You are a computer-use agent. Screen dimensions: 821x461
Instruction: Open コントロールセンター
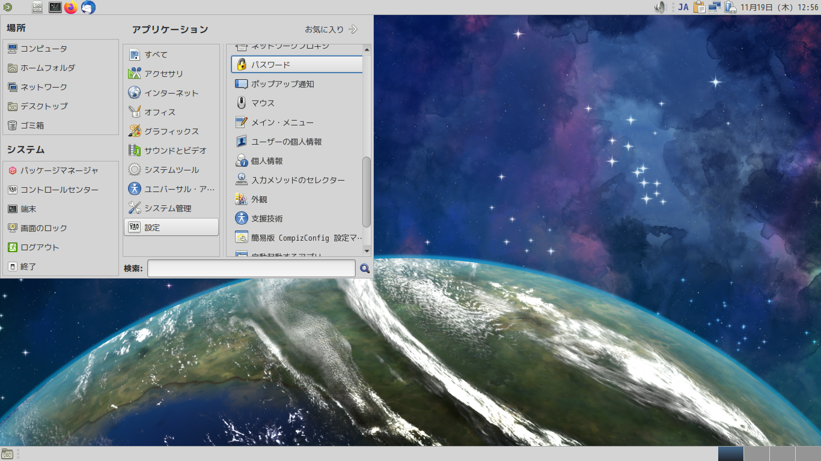(x=61, y=190)
